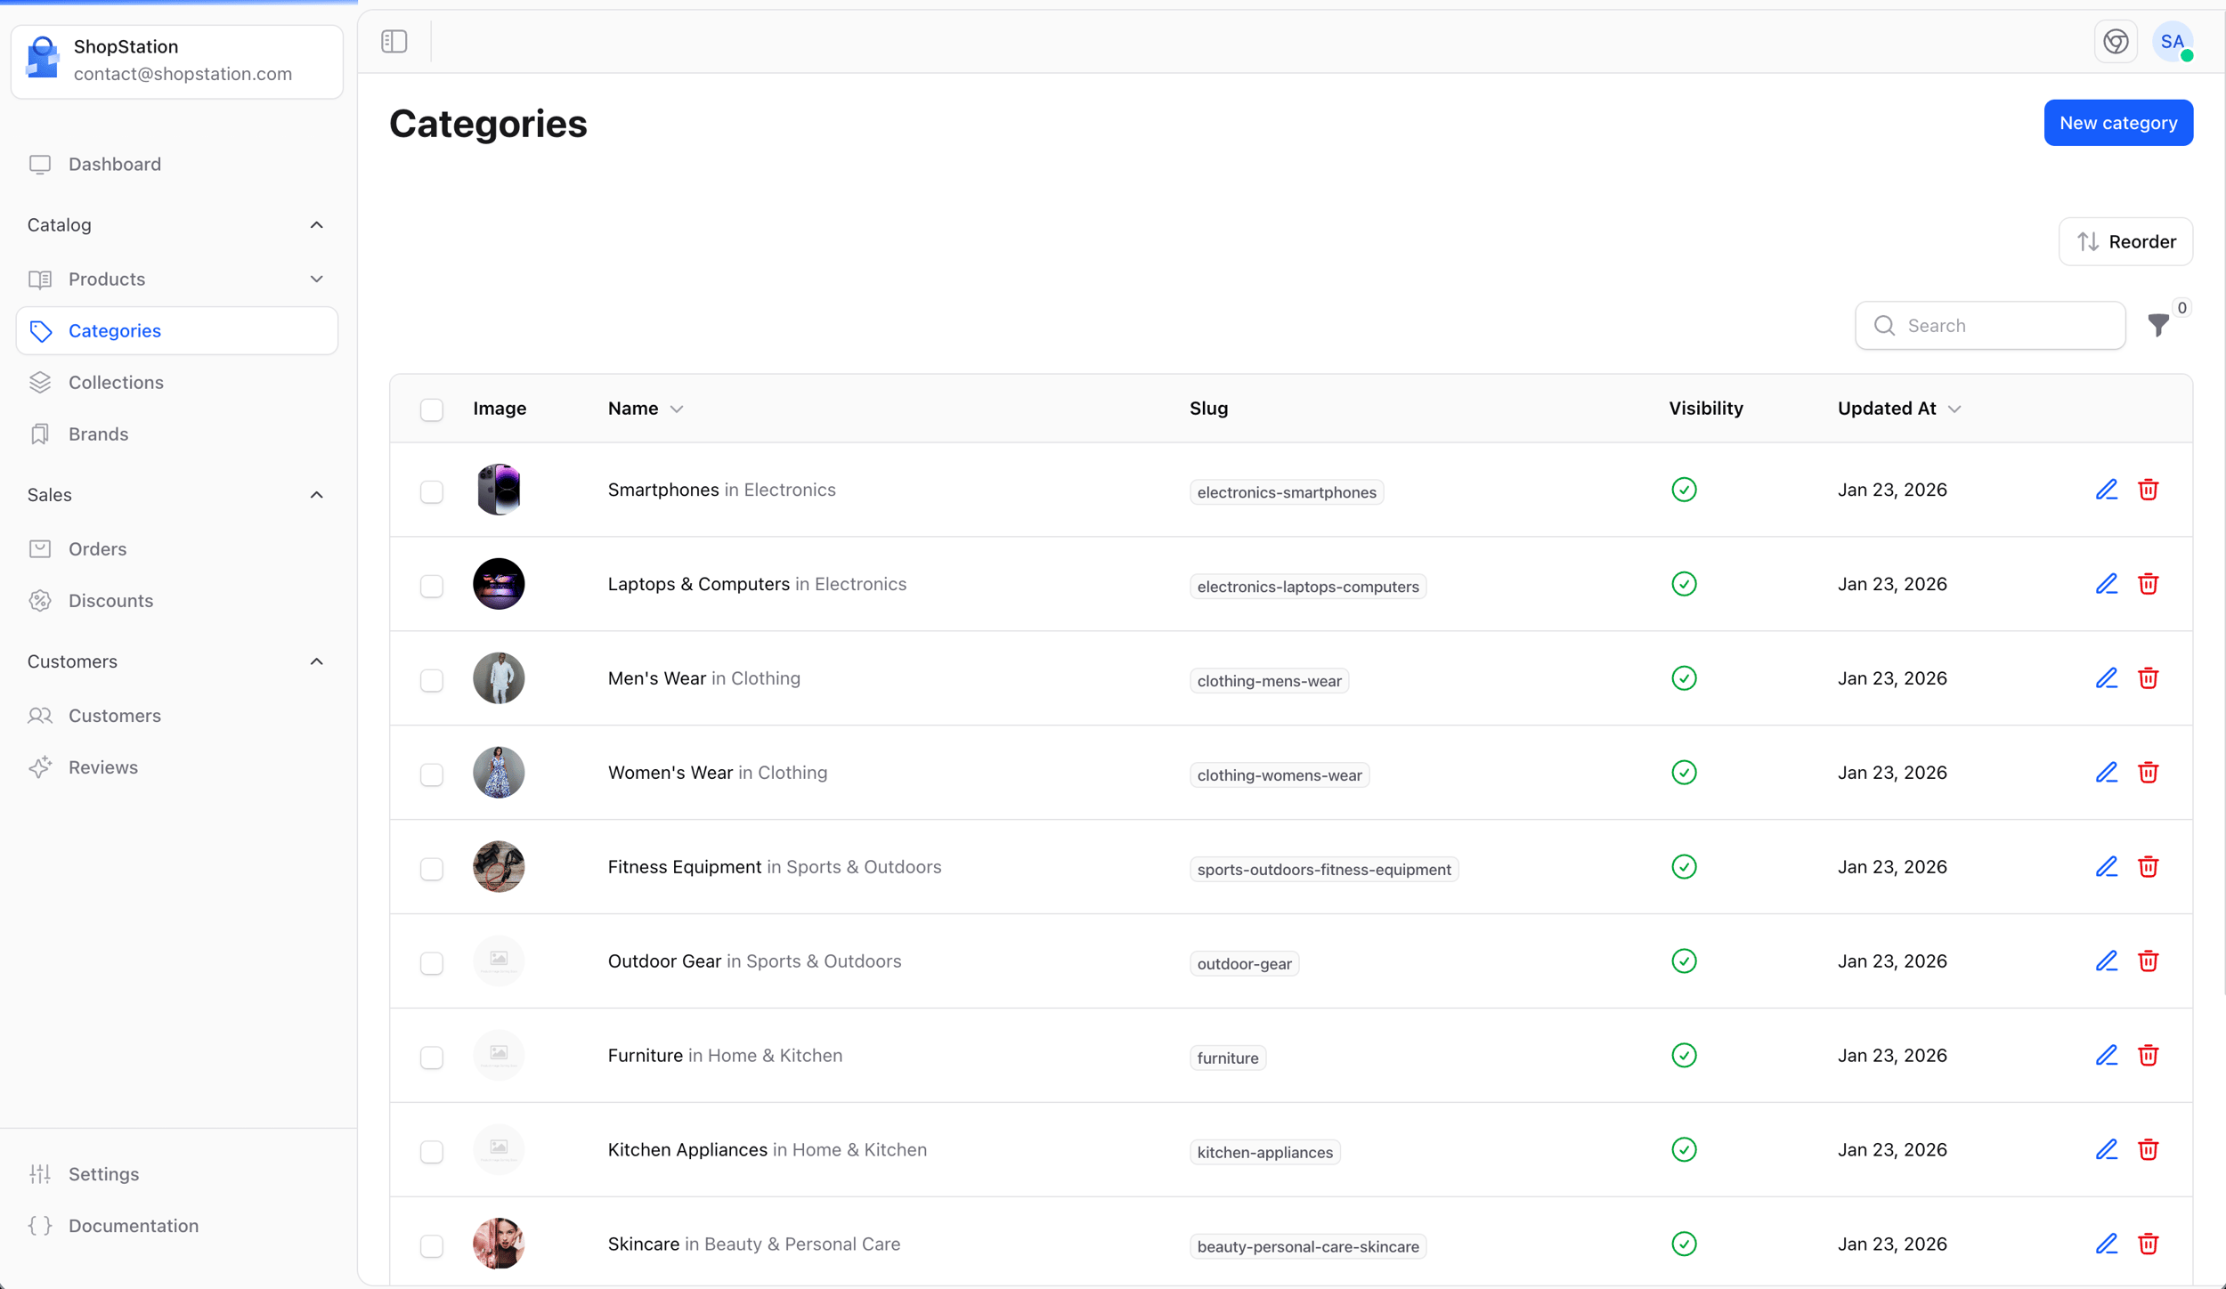
Task: Delete the Men's Wear category
Action: 2148,678
